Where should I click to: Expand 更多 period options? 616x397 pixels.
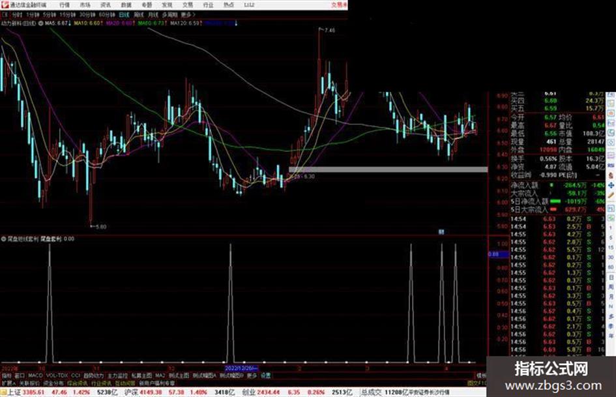(188, 14)
